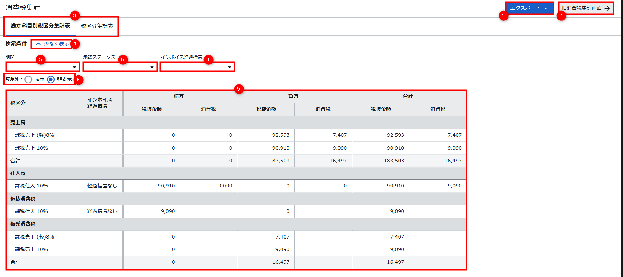Click the 税区分 column header

click(x=18, y=103)
